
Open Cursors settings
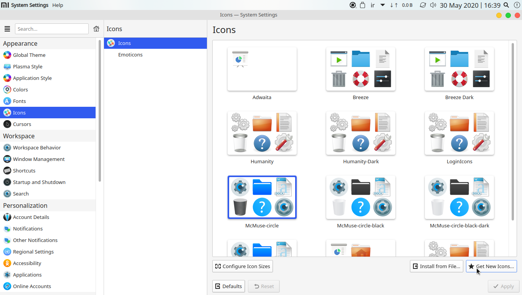click(x=22, y=124)
